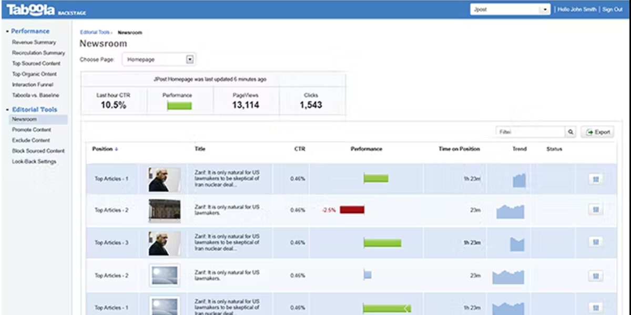Viewport: 631px width, 315px height.
Task: Click the Export button
Action: click(x=598, y=132)
